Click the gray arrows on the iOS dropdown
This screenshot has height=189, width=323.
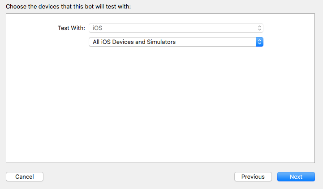click(259, 28)
